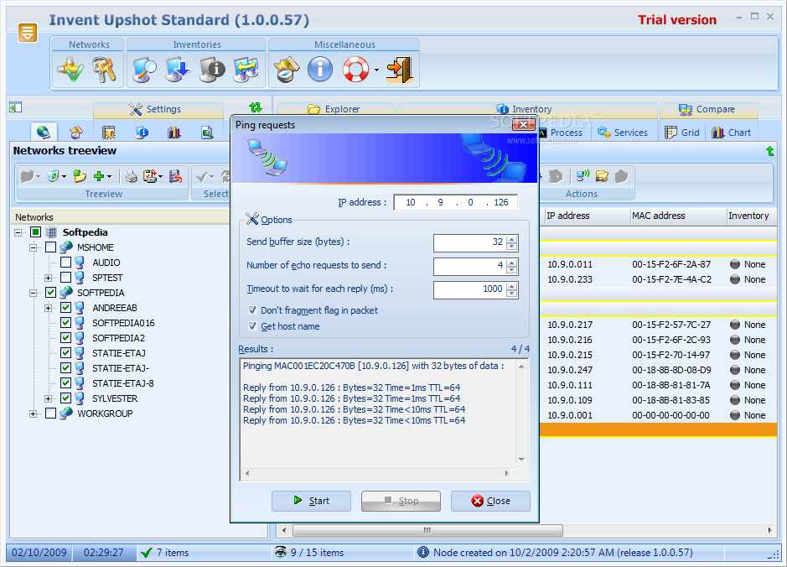Screen dimensions: 787x567
Task: Check the WORKGROUP checkbox
Action: coord(50,413)
